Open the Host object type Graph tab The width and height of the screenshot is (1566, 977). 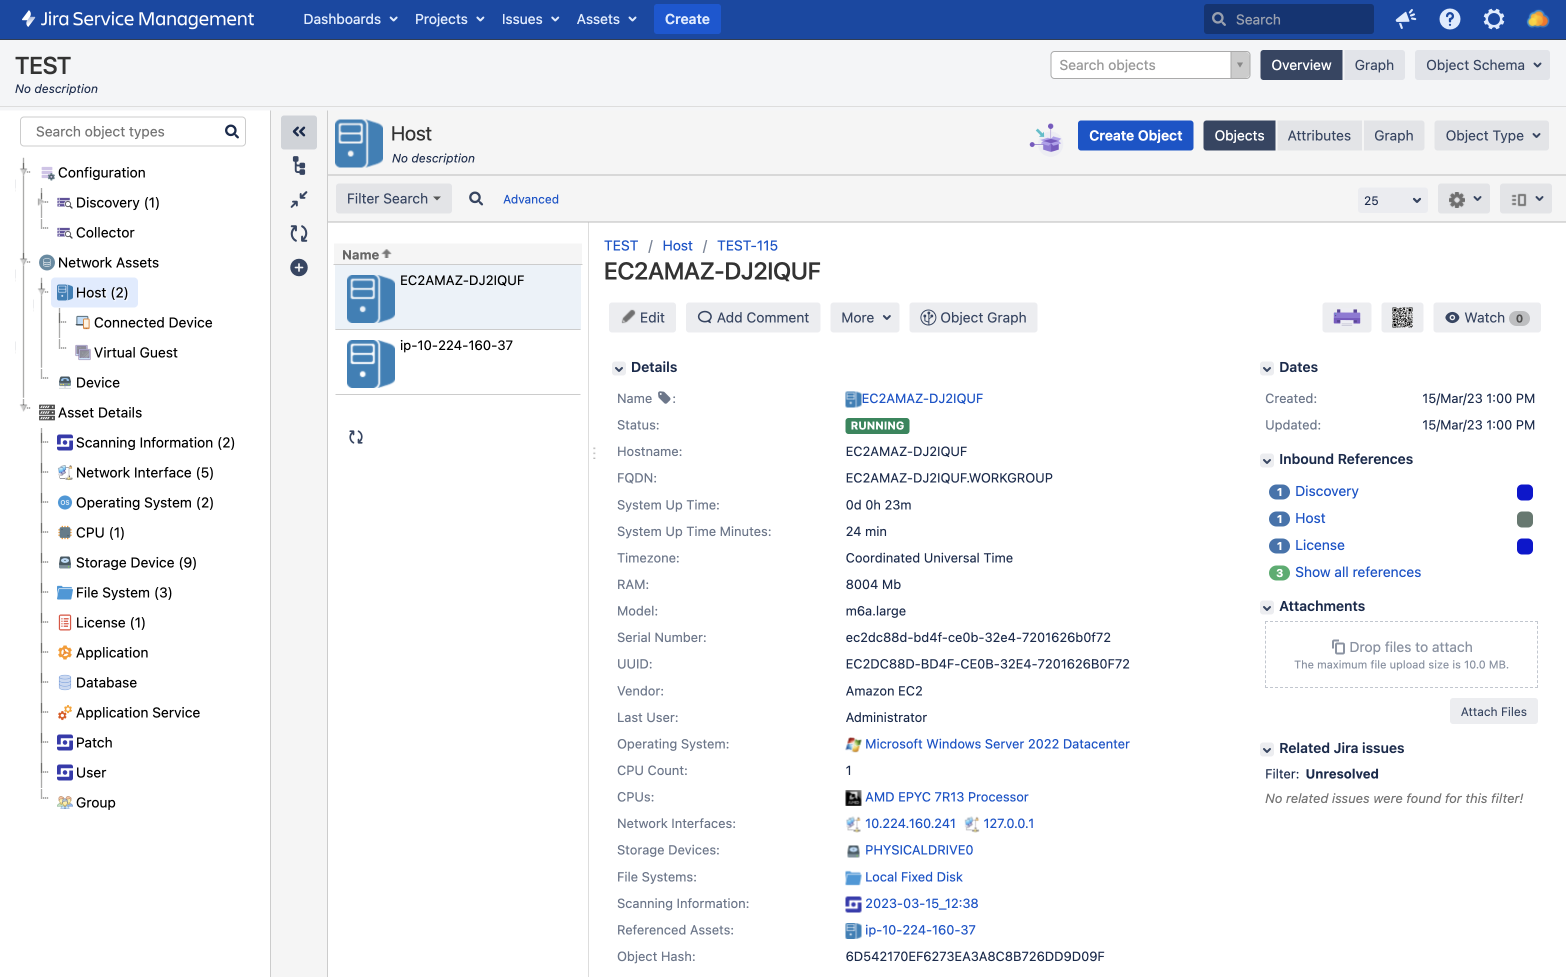[x=1393, y=135]
